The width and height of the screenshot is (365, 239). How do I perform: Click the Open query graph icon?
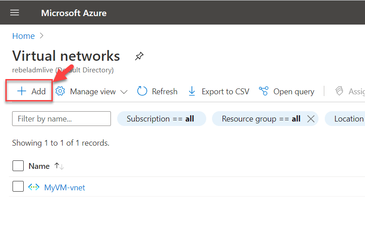click(263, 91)
